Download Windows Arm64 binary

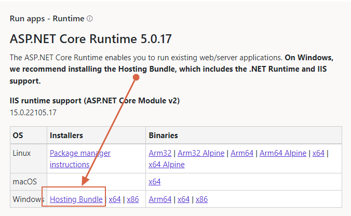[x=160, y=199]
